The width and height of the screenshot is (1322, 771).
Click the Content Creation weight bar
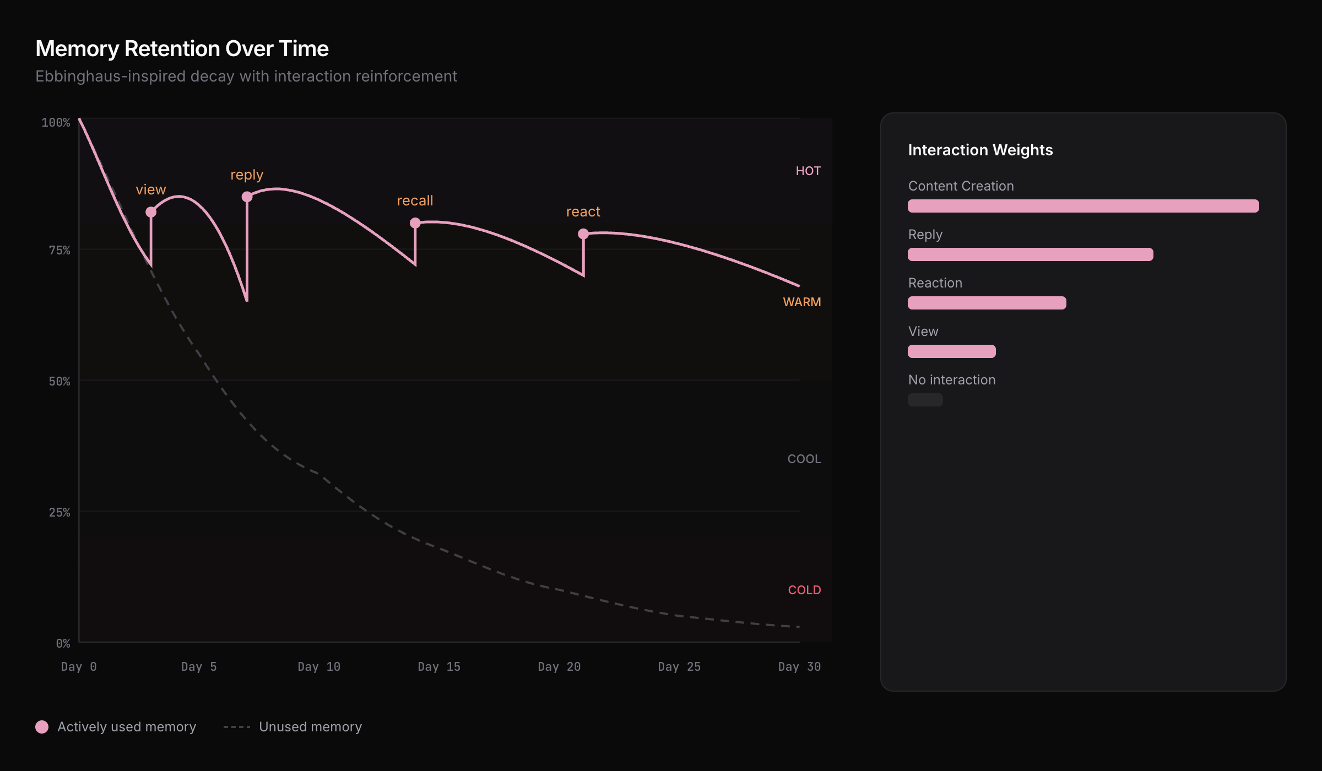(x=1083, y=206)
